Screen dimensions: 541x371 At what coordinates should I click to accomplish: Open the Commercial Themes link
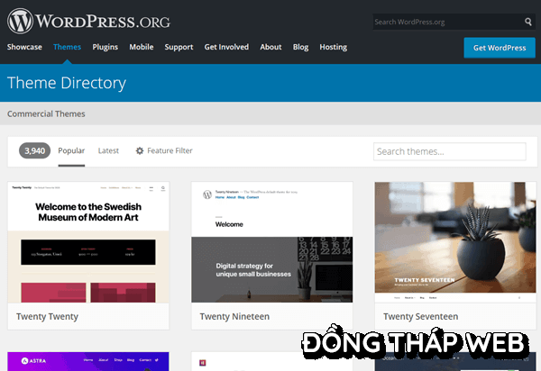46,113
